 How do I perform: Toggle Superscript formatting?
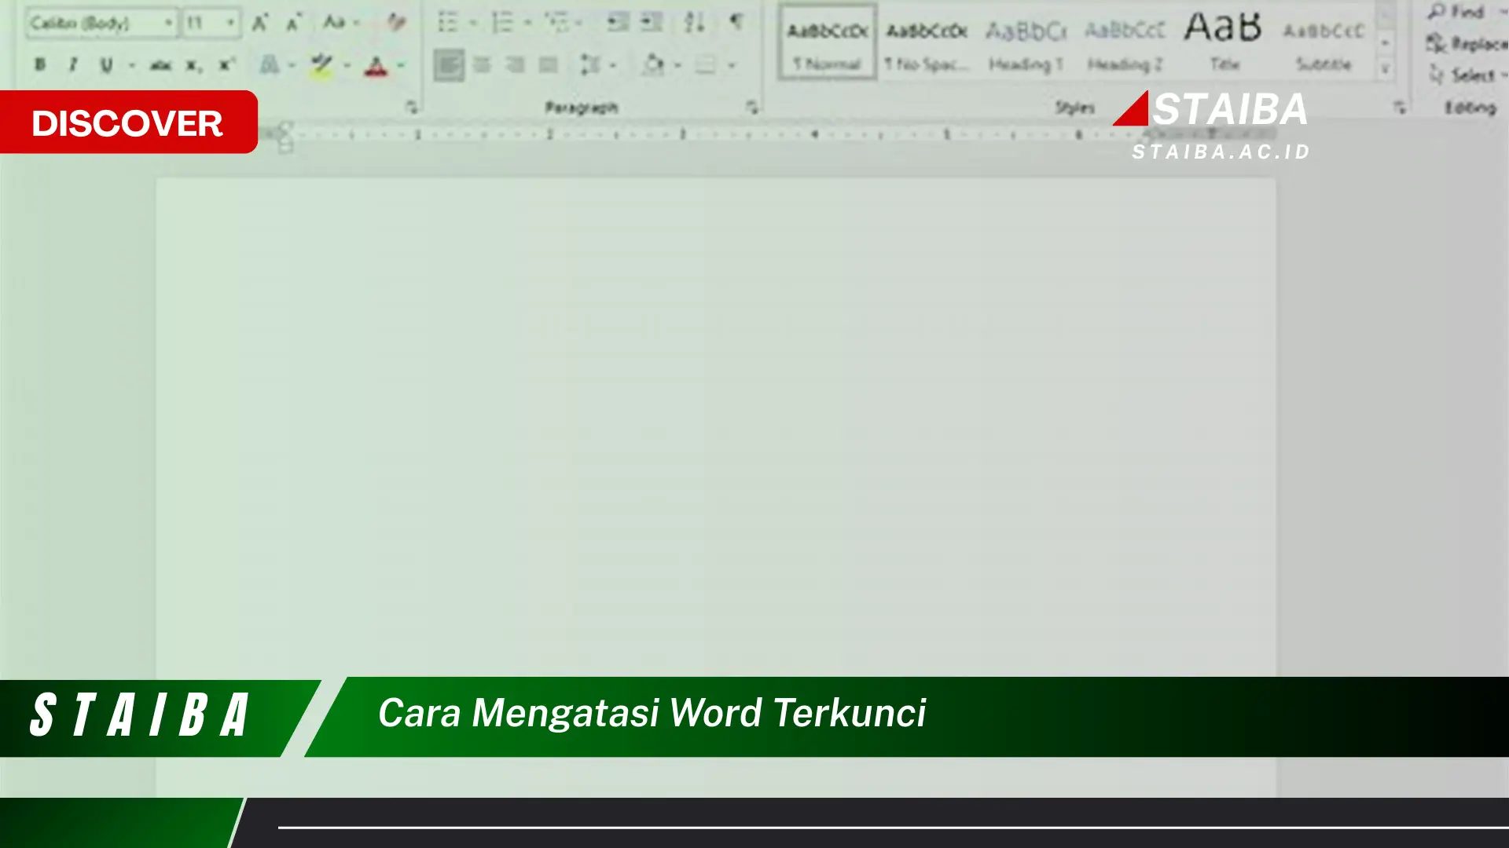point(226,64)
